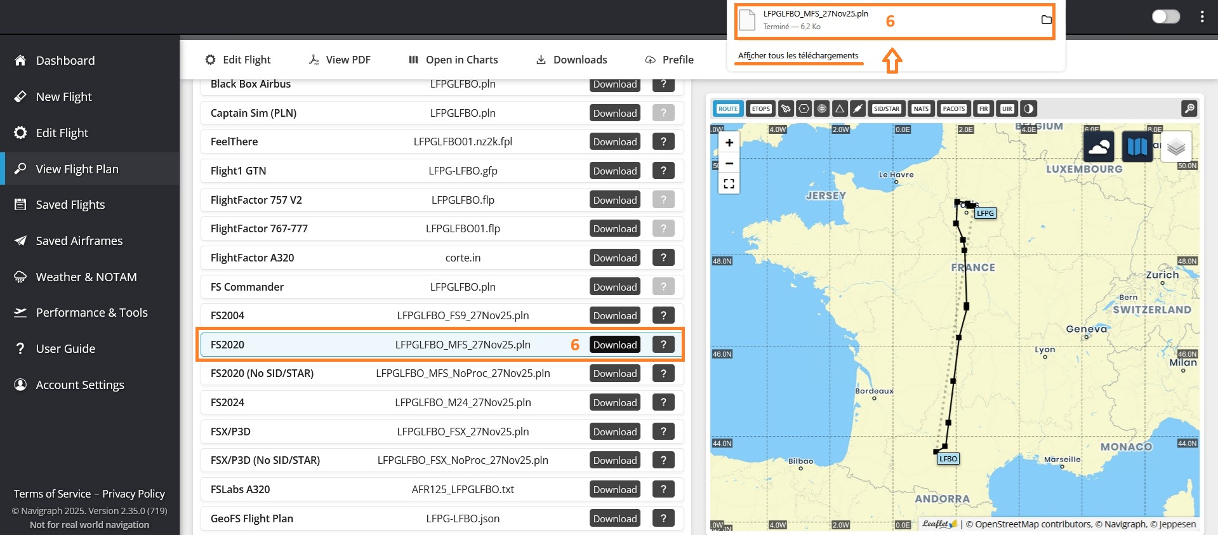The height and width of the screenshot is (535, 1218).
Task: Click the LFBO airport label on map
Action: 948,459
